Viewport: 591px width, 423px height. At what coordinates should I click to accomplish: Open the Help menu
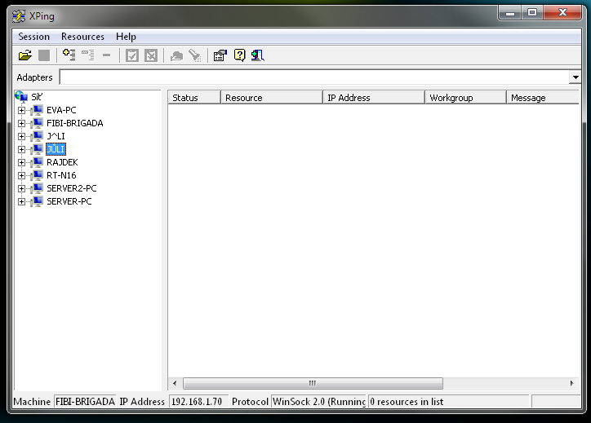(x=126, y=37)
